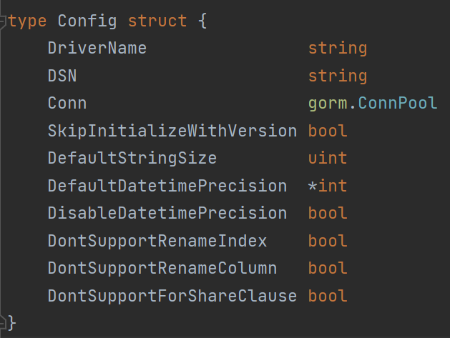
Task: Click the ConnPool type reference
Action: coord(397,104)
